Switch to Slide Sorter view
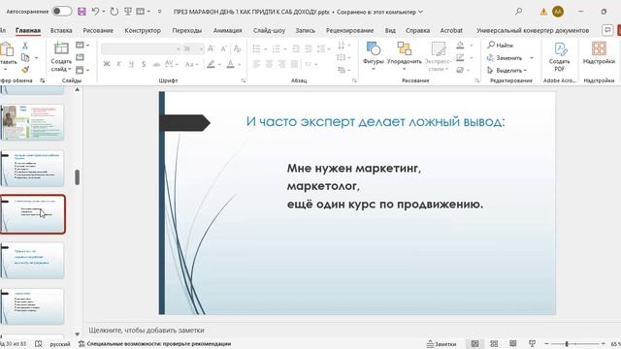Viewport: 621px width, 349px height. (x=494, y=343)
